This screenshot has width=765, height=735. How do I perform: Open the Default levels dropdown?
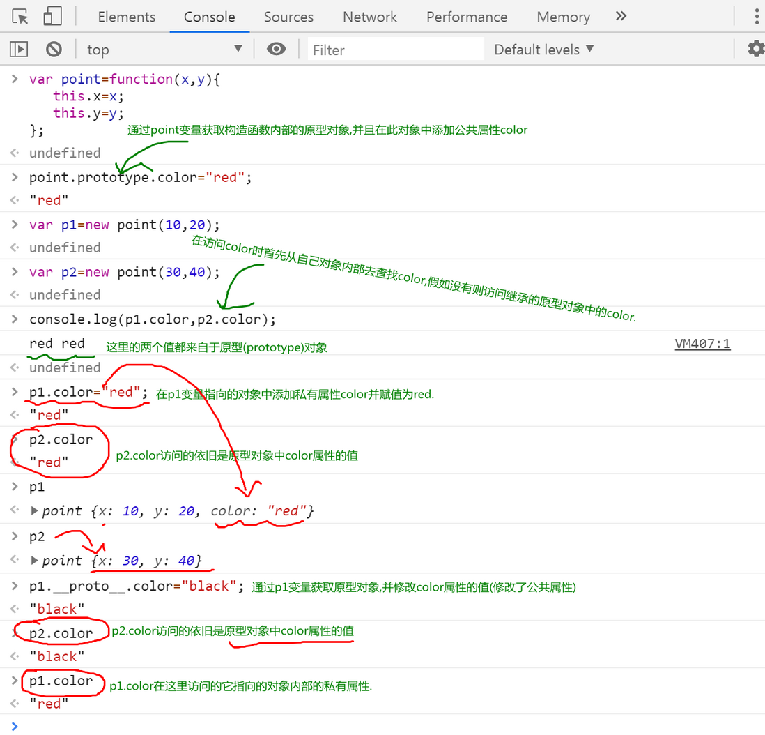[x=544, y=50]
